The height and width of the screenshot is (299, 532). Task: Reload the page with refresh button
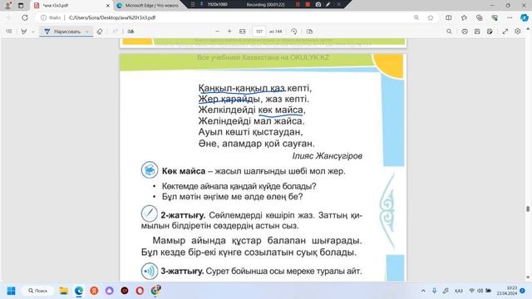click(x=25, y=17)
